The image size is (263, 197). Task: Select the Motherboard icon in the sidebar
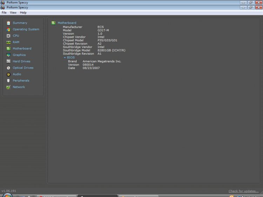pos(8,49)
